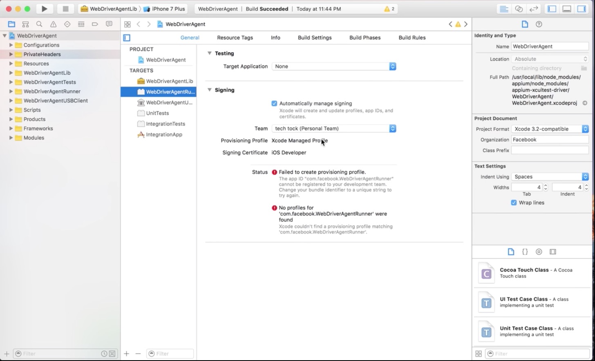Switch to the Build Settings tab
This screenshot has width=595, height=361.
point(315,38)
